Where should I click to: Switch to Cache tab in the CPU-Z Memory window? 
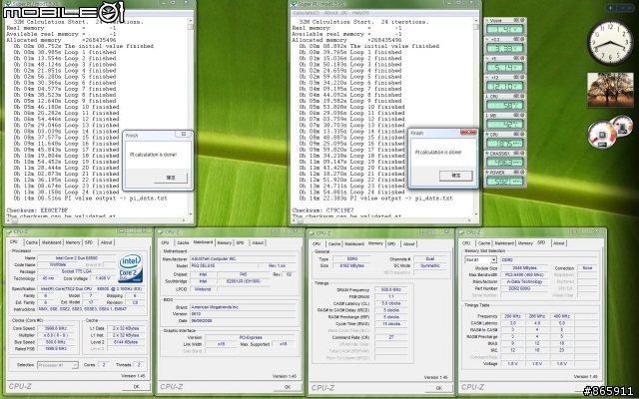pos(334,243)
